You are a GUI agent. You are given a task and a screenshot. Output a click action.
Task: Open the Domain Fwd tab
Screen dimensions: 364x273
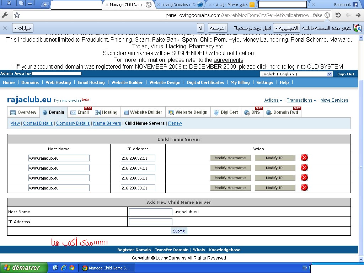coord(282,112)
